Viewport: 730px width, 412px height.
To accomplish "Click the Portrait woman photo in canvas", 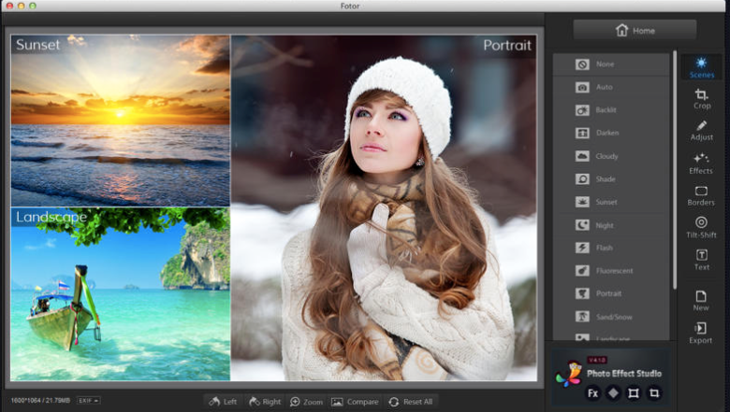I will pos(384,208).
